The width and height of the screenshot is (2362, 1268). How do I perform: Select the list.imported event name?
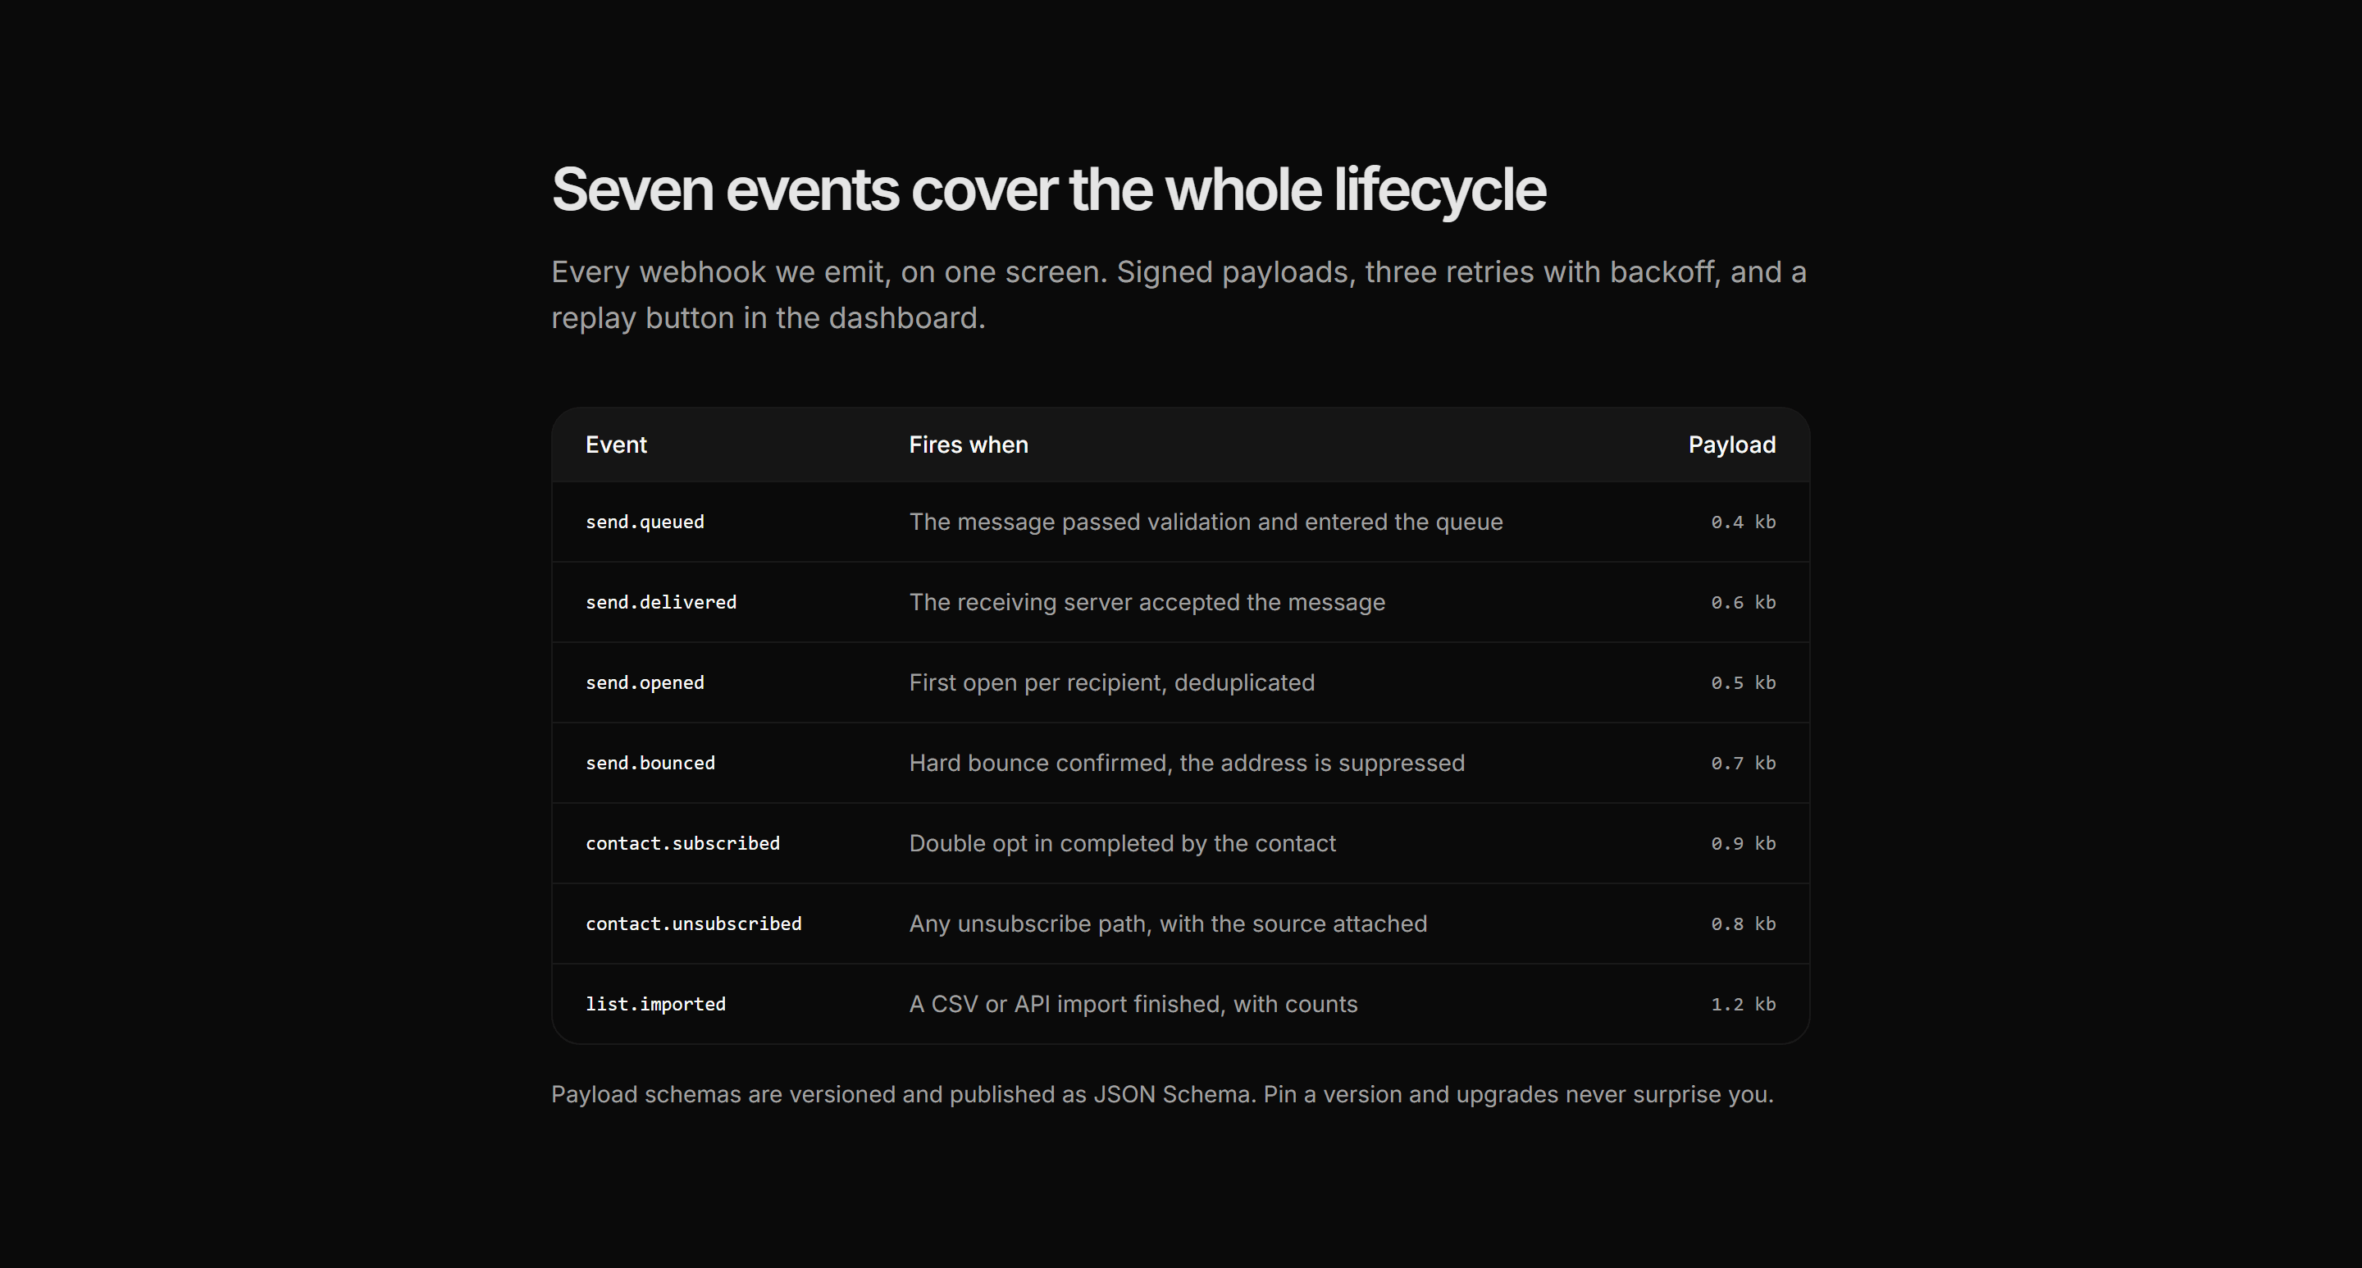pyautogui.click(x=655, y=1004)
